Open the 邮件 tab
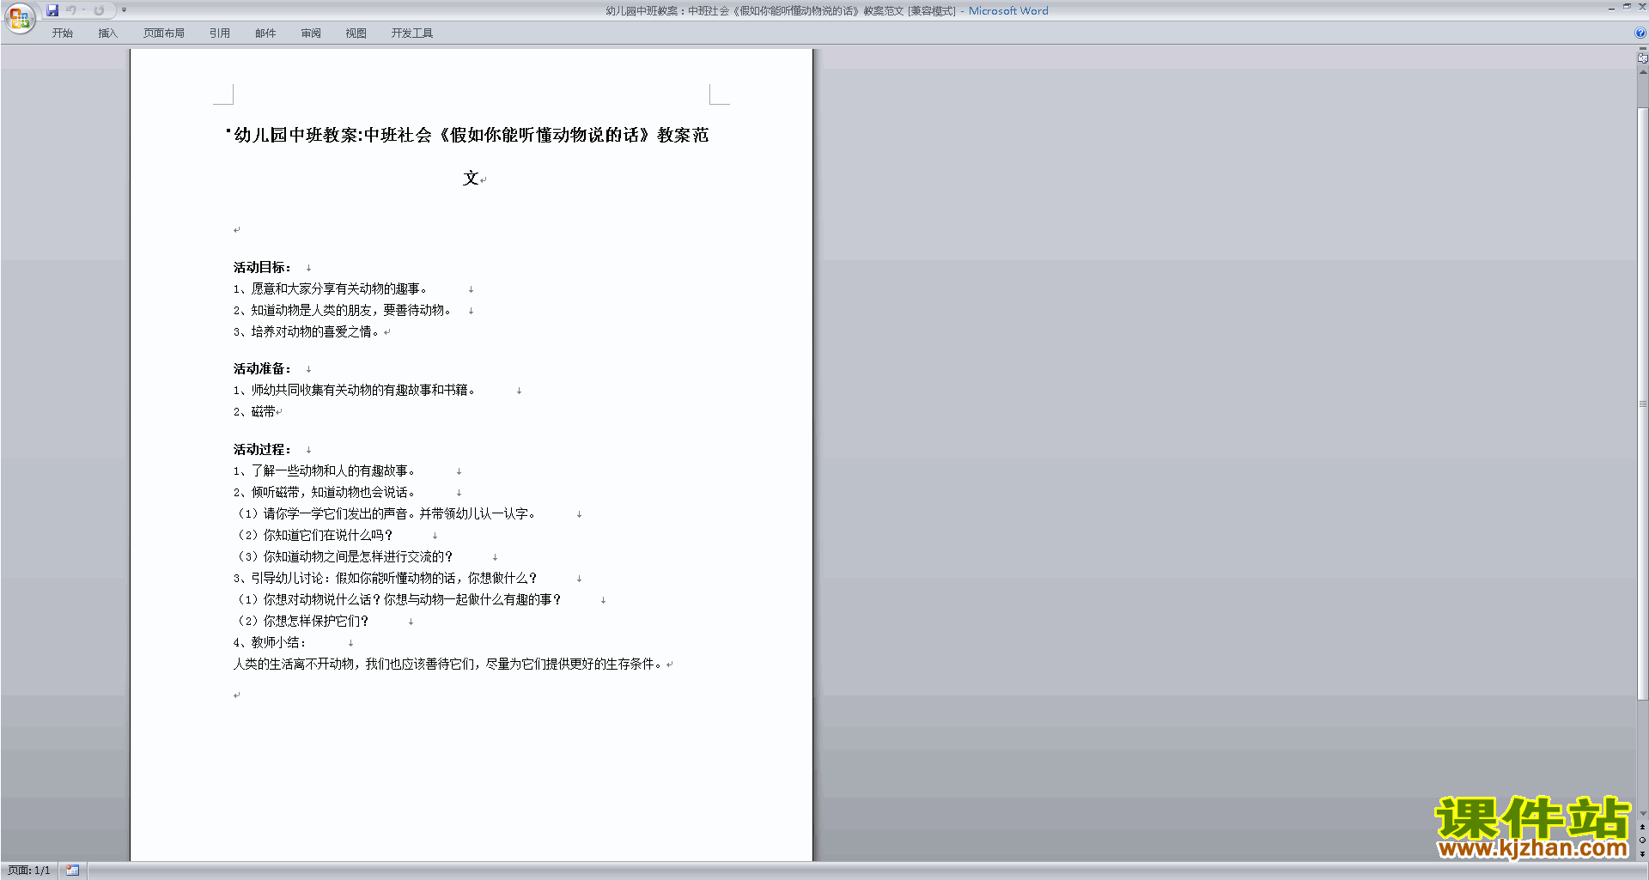Screen dimensions: 1649x880 265,33
